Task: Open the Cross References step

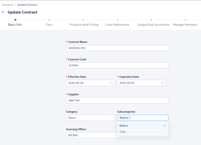Action: [x=117, y=25]
